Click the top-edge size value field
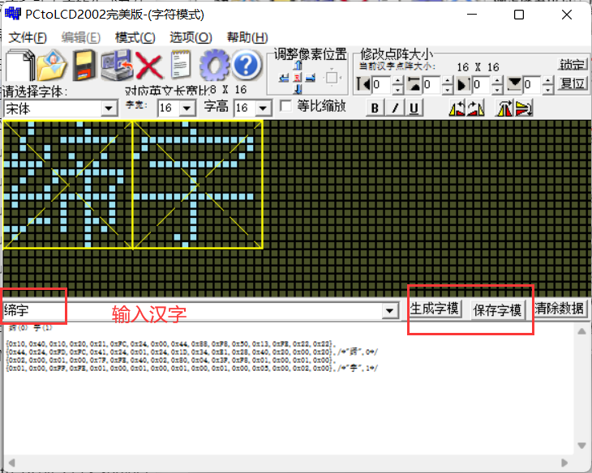The height and width of the screenshot is (473, 592). (x=432, y=84)
